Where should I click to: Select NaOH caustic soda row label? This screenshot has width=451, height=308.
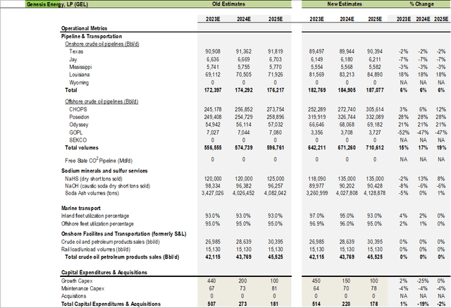[x=108, y=186]
